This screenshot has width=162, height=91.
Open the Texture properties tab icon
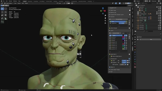click(x=135, y=67)
